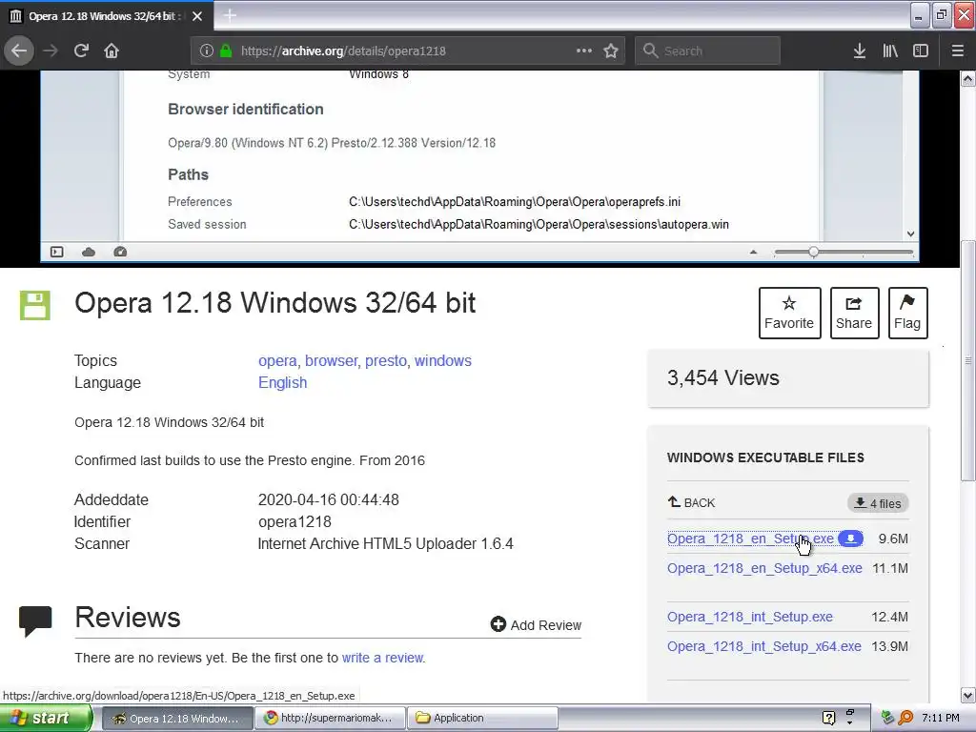This screenshot has width=976, height=732.
Task: Download Opera_1218_en_Setup_x64.exe
Action: pyautogui.click(x=764, y=568)
